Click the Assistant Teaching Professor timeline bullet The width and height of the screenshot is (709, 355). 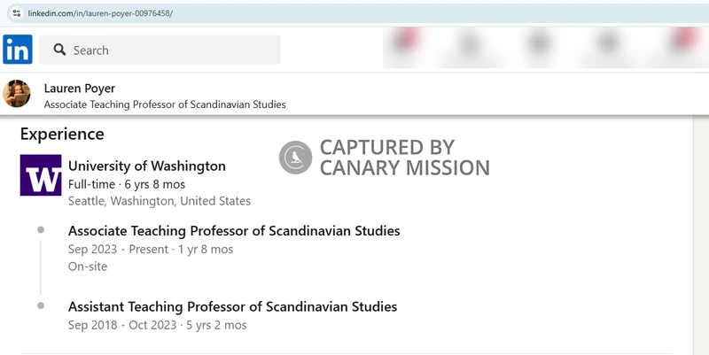(x=41, y=306)
